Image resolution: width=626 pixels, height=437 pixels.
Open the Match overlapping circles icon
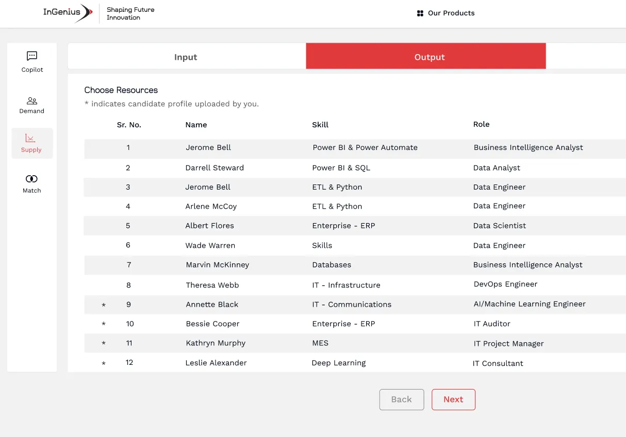[31, 179]
